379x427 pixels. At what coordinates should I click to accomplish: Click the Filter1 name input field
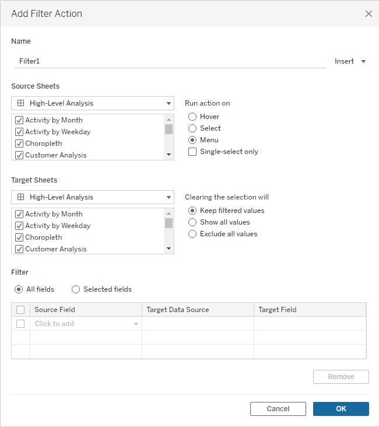(x=170, y=61)
